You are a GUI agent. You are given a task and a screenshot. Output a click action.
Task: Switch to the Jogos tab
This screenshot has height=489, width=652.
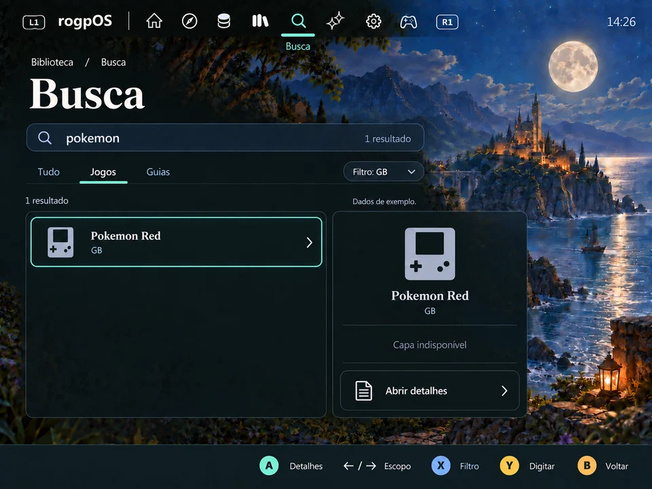click(103, 172)
